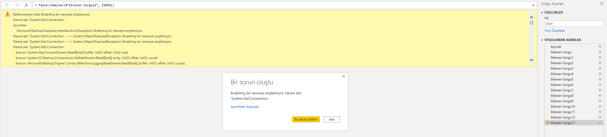Screen dimensions: 607x137
Task: Select the Bu sorunu bildirin button
Action: [x=306, y=119]
